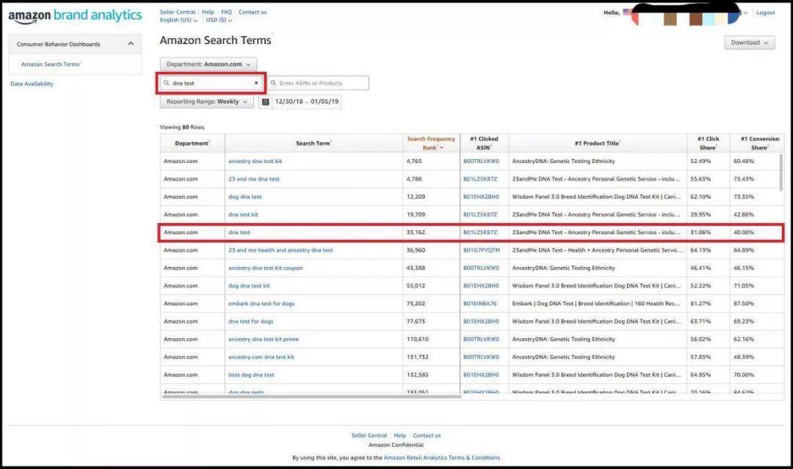Collapse the Consumer Behavior Dashboards panel
The height and width of the screenshot is (469, 793).
pos(131,44)
